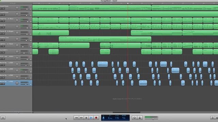218x122 pixels.
Task: Click the pan knob of the 1115_mec track
Action: [17, 58]
